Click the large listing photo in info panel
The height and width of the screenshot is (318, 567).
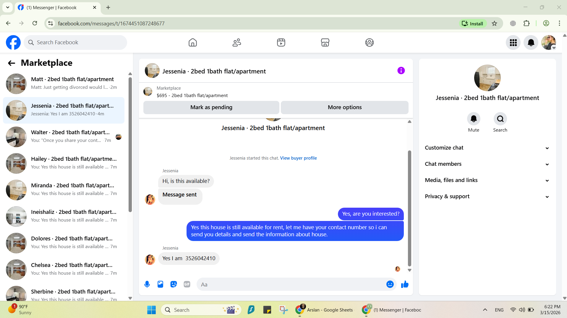pyautogui.click(x=487, y=78)
